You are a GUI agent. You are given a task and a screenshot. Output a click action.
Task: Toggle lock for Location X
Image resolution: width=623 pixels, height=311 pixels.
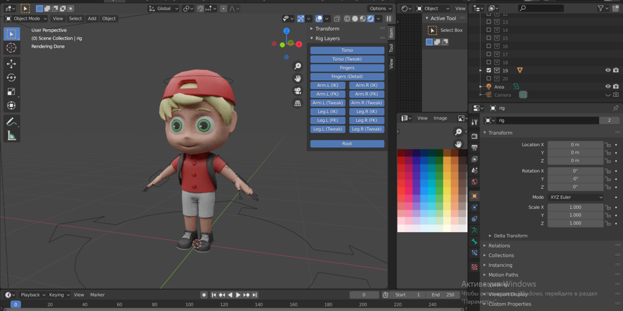click(607, 145)
